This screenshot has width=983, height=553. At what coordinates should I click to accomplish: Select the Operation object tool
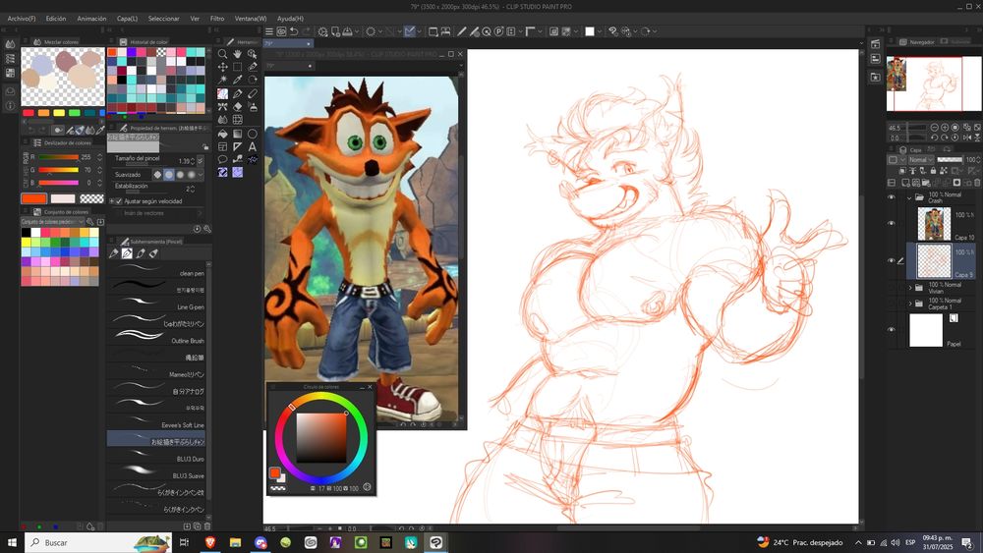253,54
